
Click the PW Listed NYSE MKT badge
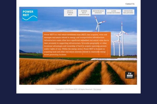pyautogui.click(x=130, y=75)
